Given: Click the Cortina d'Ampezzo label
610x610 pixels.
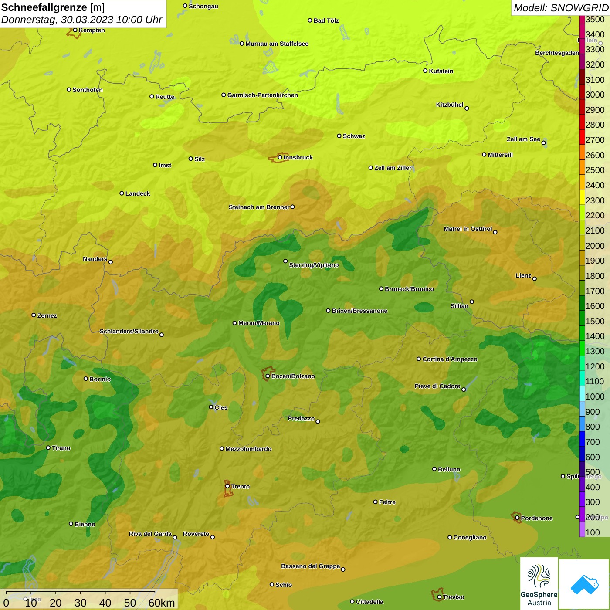Looking at the screenshot, I should pos(450,359).
